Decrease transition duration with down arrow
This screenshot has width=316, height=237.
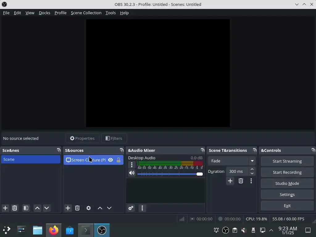pos(252,173)
